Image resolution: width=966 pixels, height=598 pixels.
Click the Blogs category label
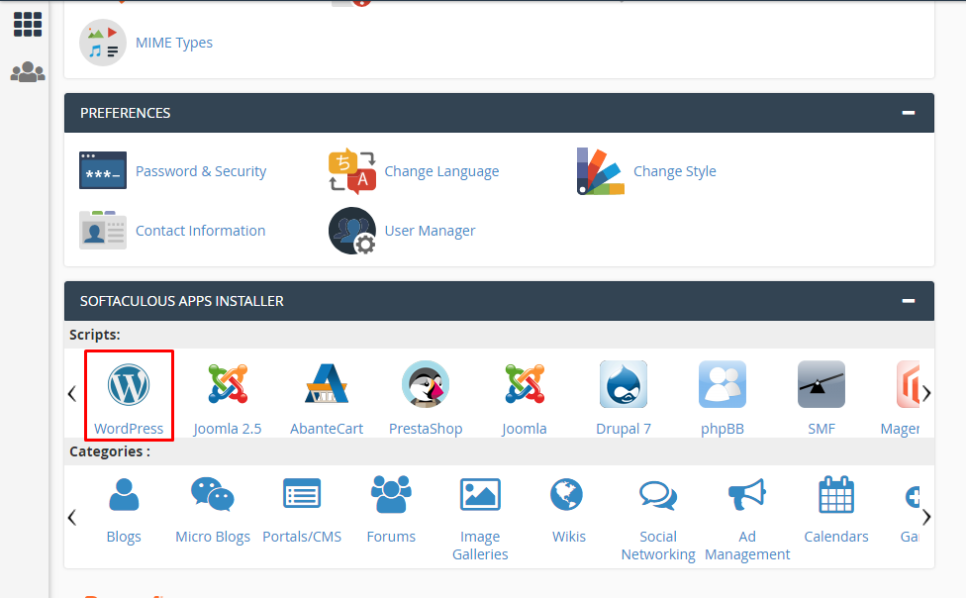pos(124,537)
